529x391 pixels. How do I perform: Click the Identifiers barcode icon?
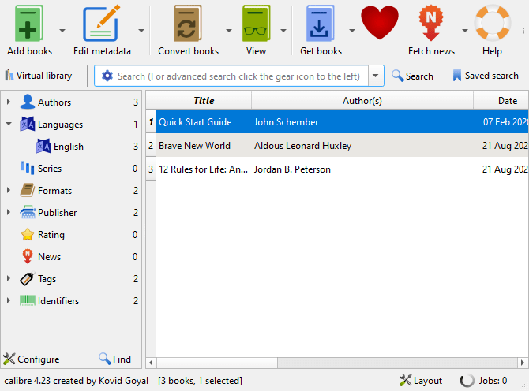coord(28,300)
